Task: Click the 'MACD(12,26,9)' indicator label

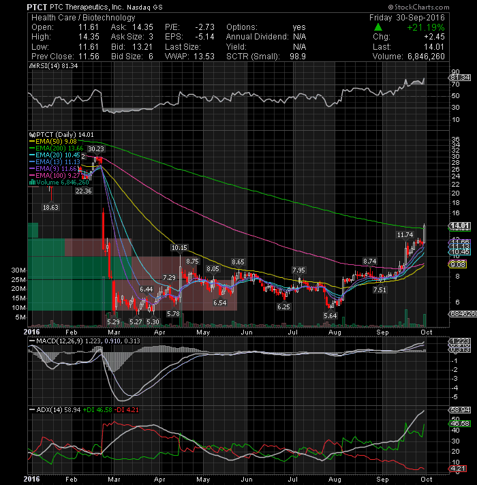Action: point(59,341)
